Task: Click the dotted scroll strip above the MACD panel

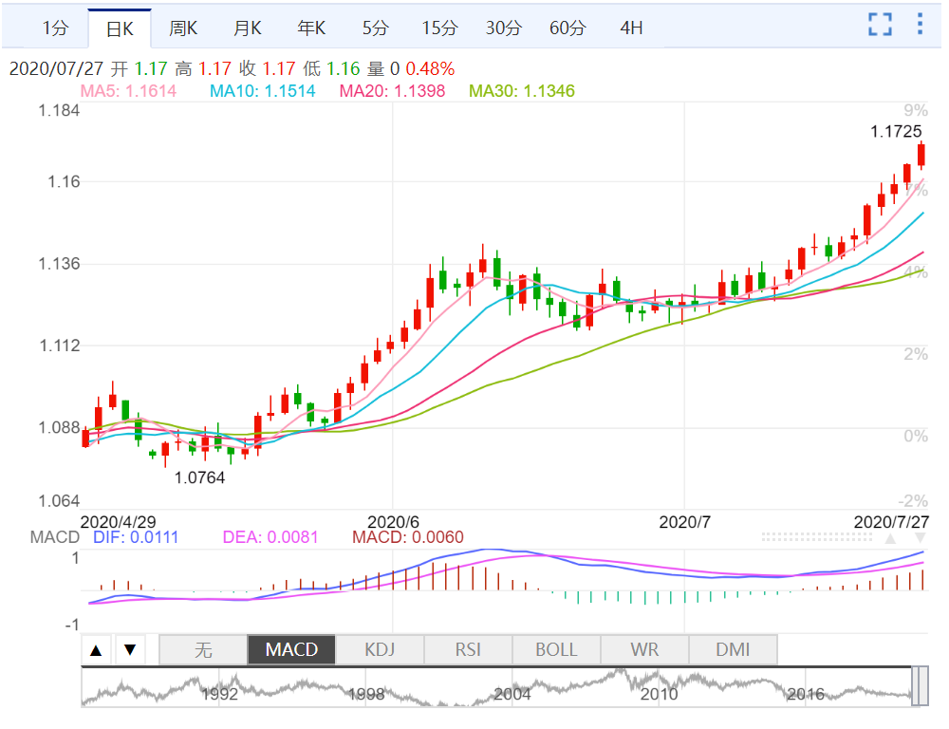Action: (817, 537)
